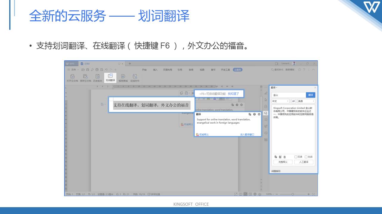Click the 权威释义 icon link in popup
Image resolution: width=382 pixels, height=214 pixels.
[202, 135]
